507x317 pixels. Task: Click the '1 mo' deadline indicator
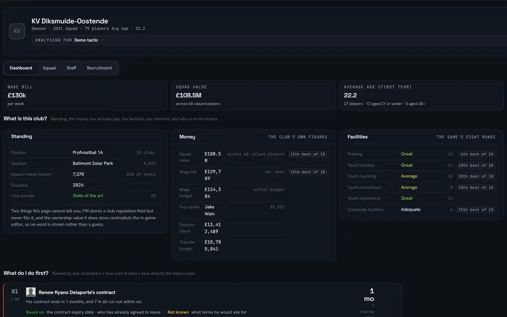[x=369, y=295]
